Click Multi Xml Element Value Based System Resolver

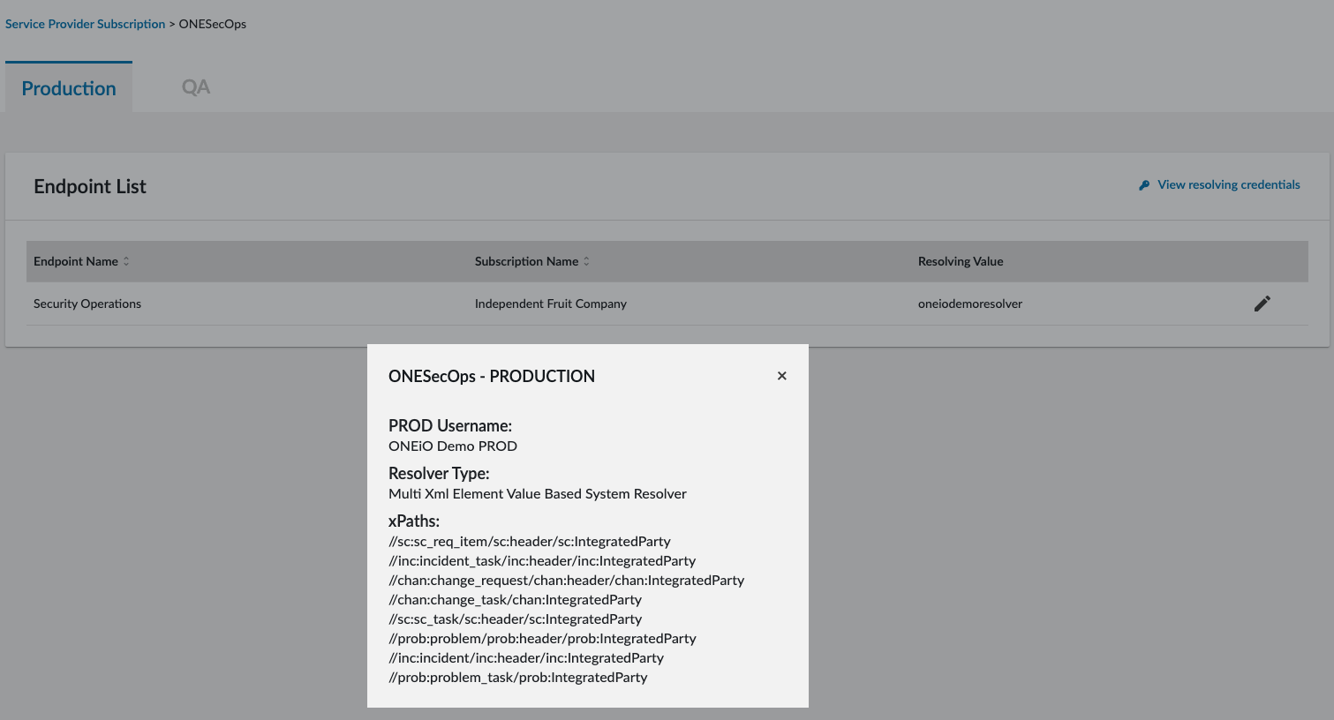pyautogui.click(x=538, y=493)
